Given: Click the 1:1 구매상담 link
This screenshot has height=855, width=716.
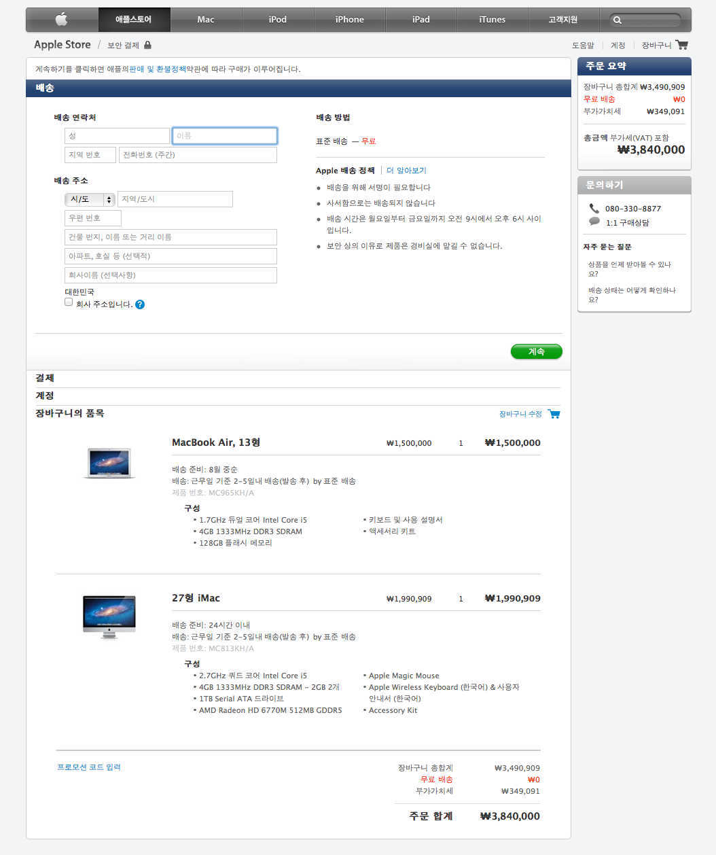Looking at the screenshot, I should 628,223.
